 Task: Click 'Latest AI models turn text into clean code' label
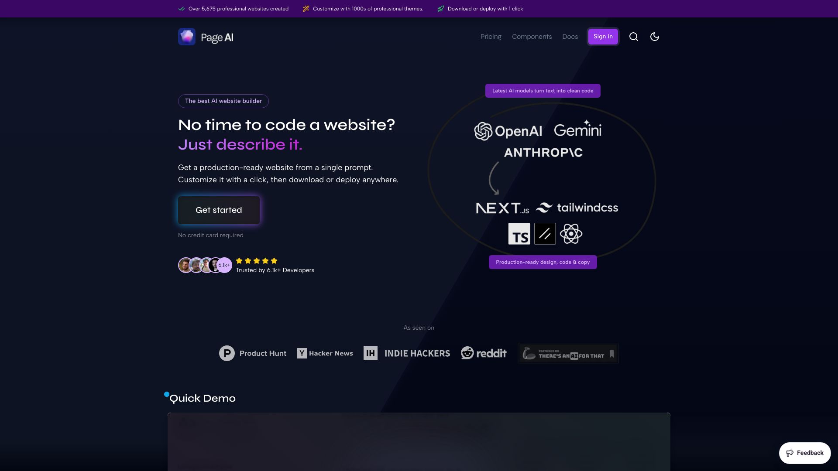coord(543,91)
